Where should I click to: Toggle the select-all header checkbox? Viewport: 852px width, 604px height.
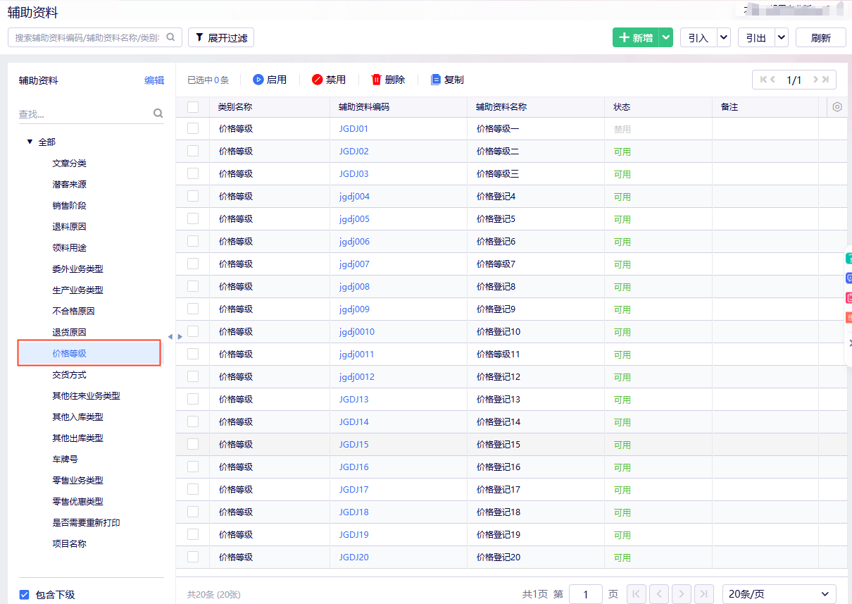point(193,107)
